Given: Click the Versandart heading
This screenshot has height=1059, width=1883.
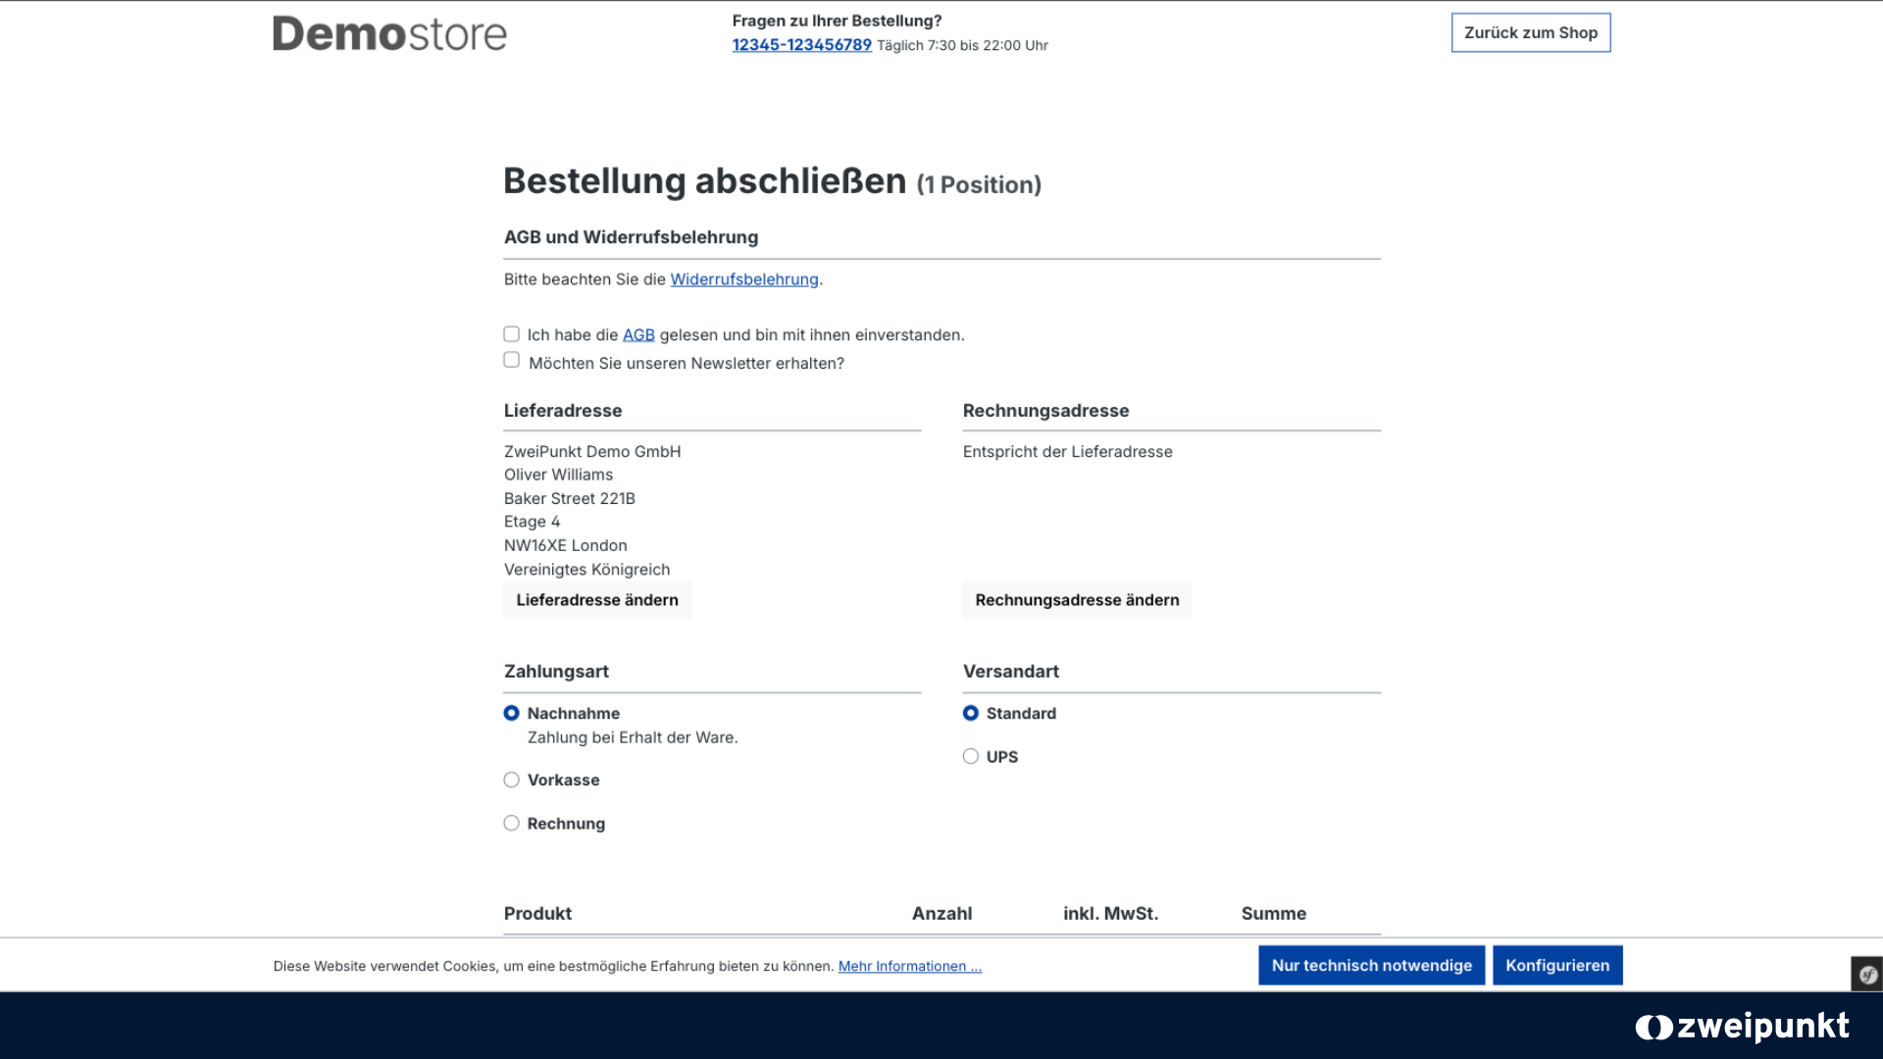Looking at the screenshot, I should pos(1010,672).
